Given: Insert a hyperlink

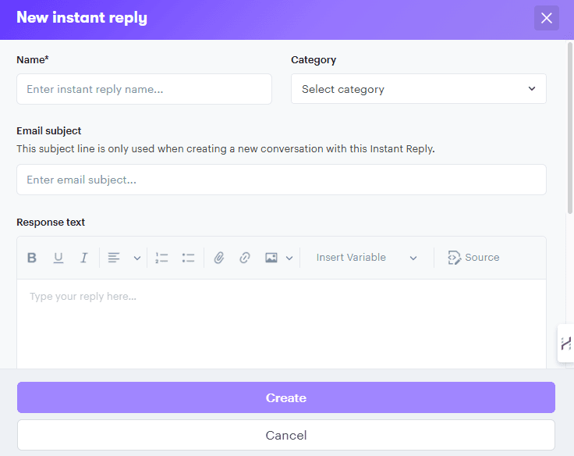Looking at the screenshot, I should tap(245, 258).
